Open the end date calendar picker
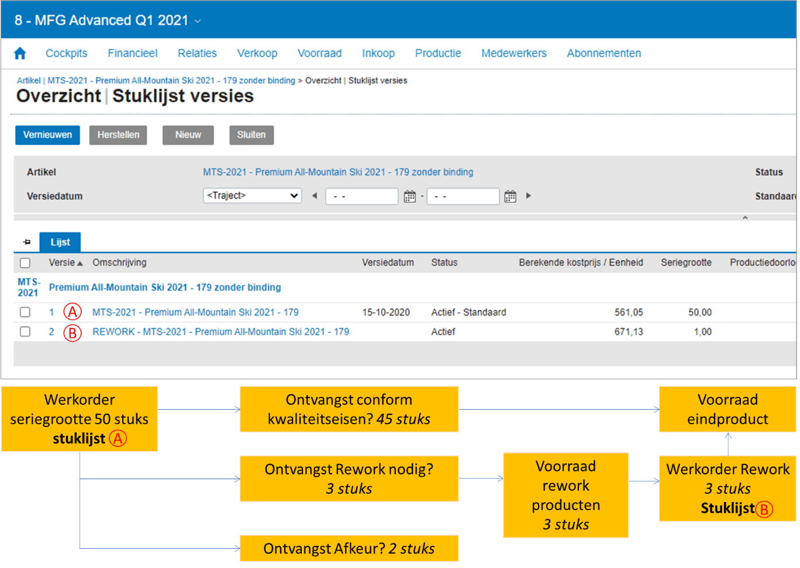The height and width of the screenshot is (568, 800). click(x=510, y=196)
